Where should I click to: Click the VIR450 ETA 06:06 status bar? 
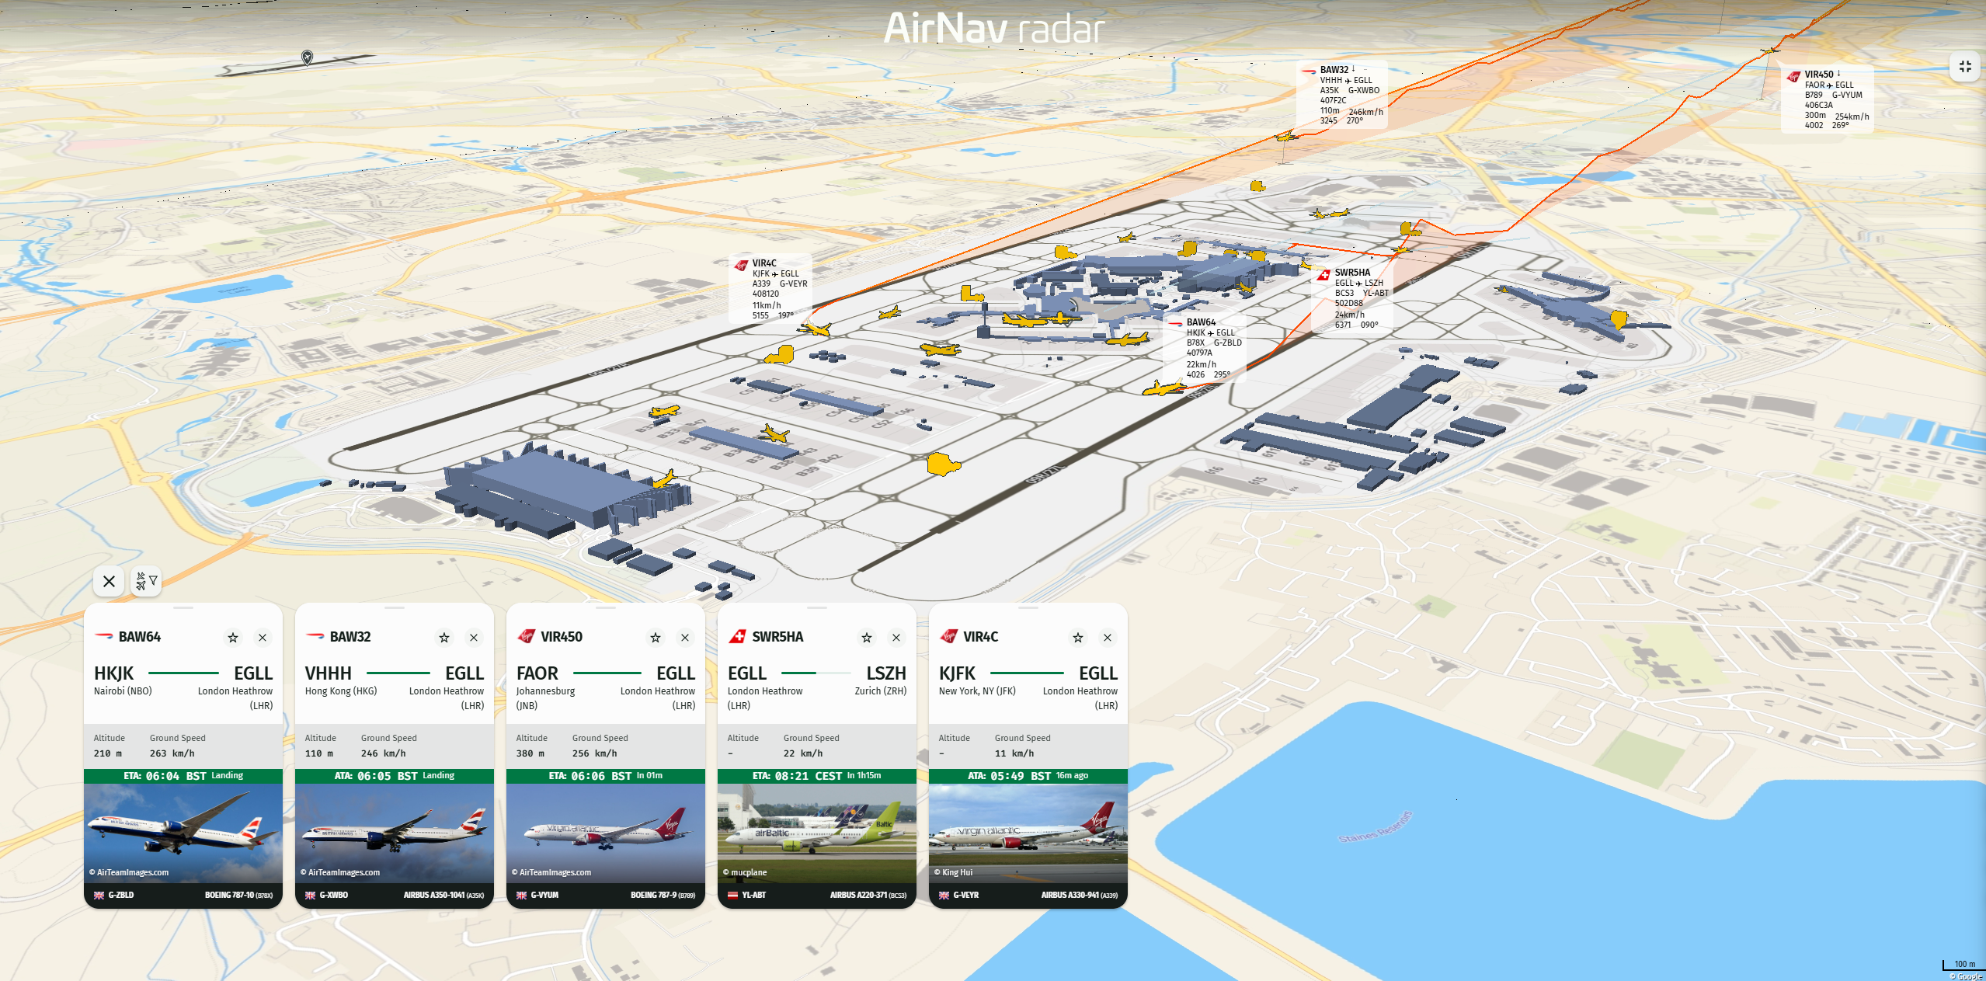[x=606, y=776]
